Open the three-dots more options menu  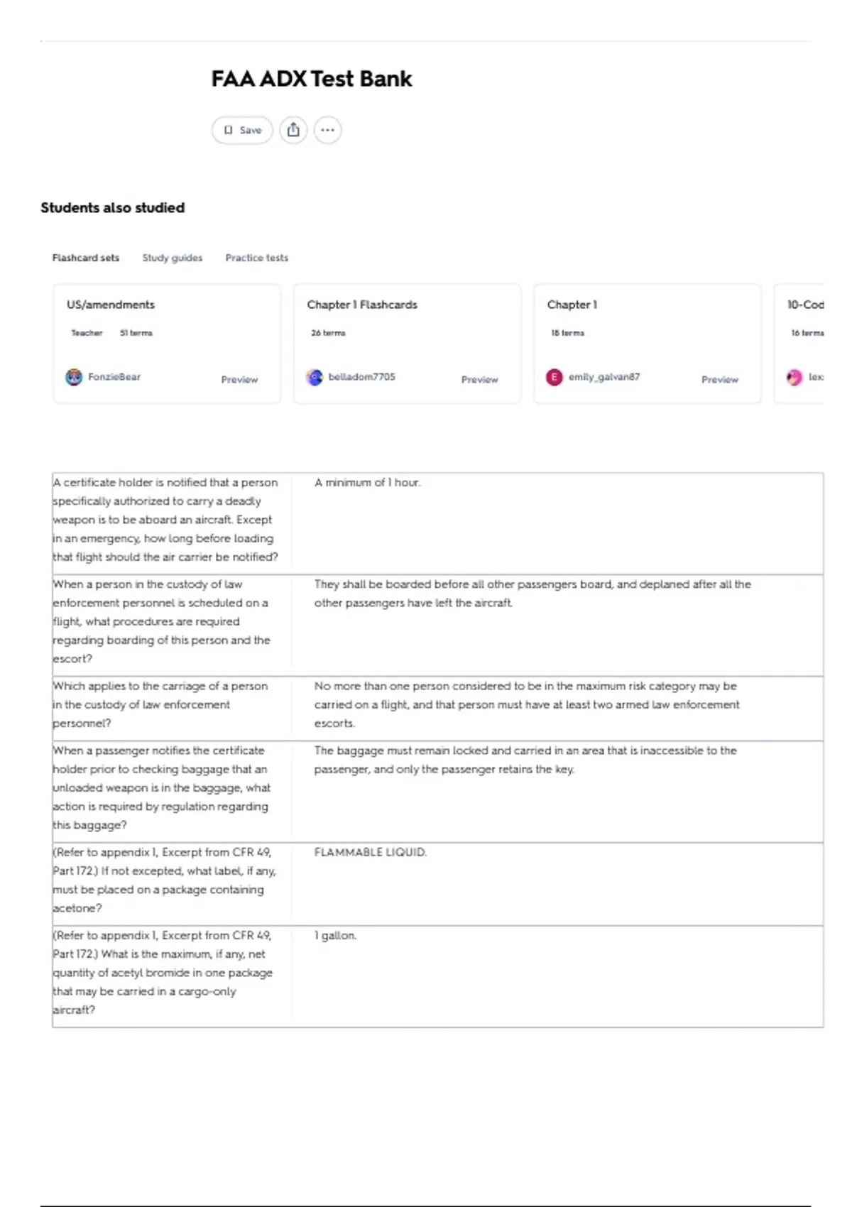tap(327, 130)
